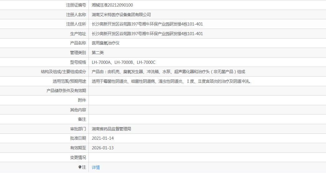Select approval date 2021-01-14
The width and height of the screenshot is (326, 173).
point(103,138)
